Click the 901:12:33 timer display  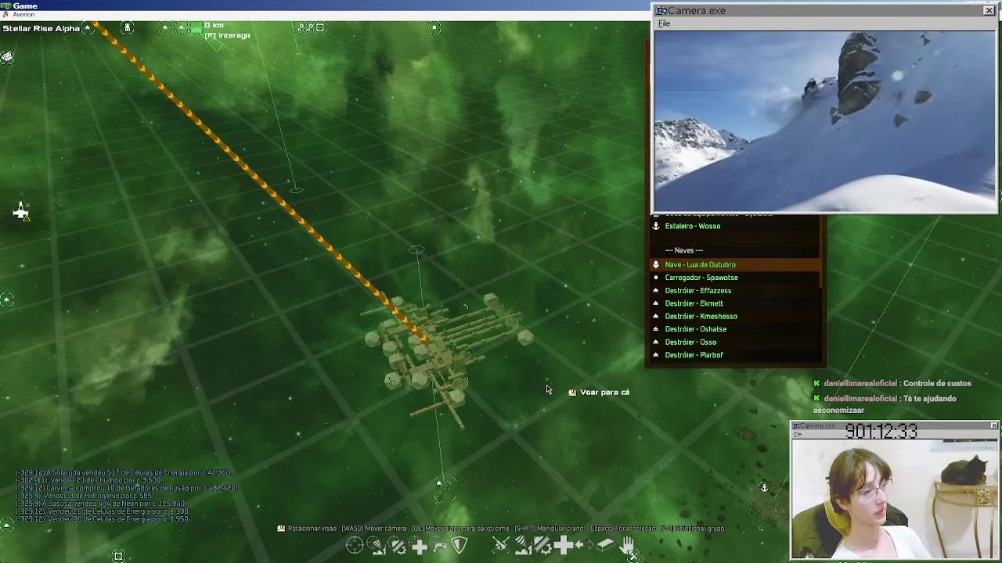[881, 432]
